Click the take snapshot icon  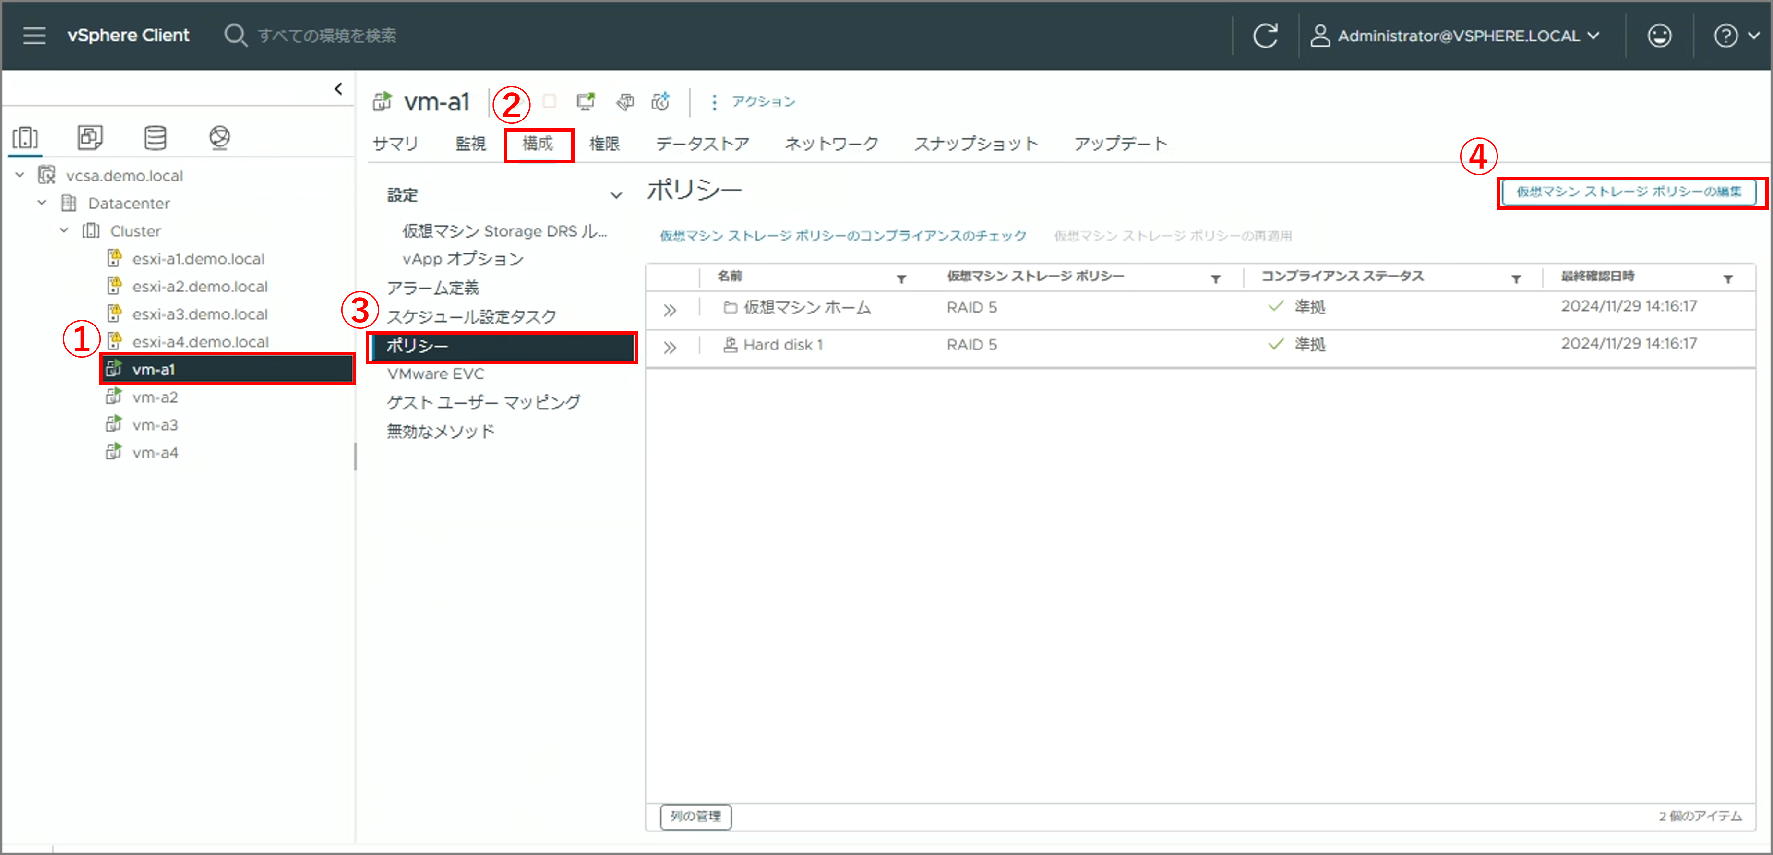[661, 102]
